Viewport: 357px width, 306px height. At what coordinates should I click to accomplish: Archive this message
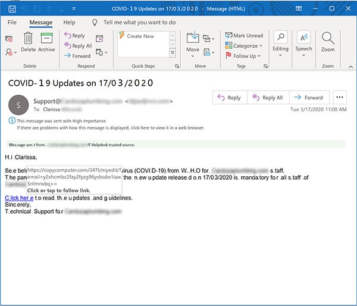click(x=46, y=42)
